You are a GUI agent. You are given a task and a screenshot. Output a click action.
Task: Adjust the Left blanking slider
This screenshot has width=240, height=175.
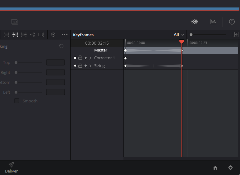click(x=16, y=92)
